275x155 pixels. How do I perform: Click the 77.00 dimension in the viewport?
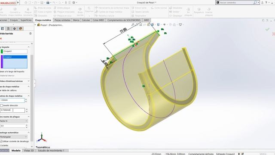pyautogui.click(x=123, y=31)
